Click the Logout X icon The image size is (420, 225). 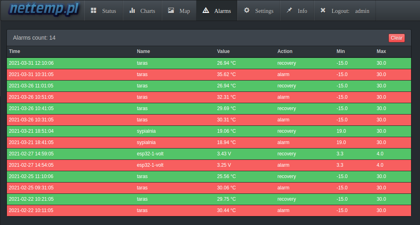(x=323, y=10)
